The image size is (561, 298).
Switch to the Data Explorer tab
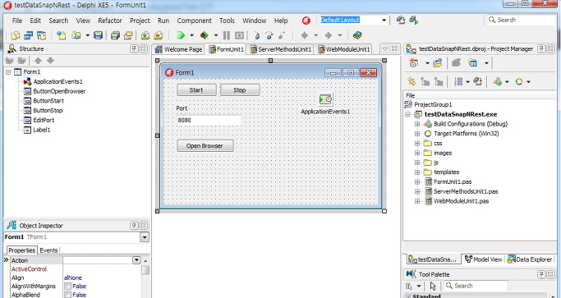(531, 259)
